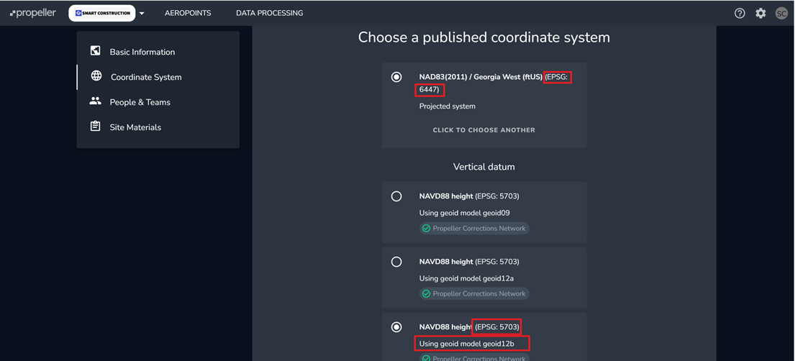Select NAVD88 height with geoid09 radio

tap(396, 196)
